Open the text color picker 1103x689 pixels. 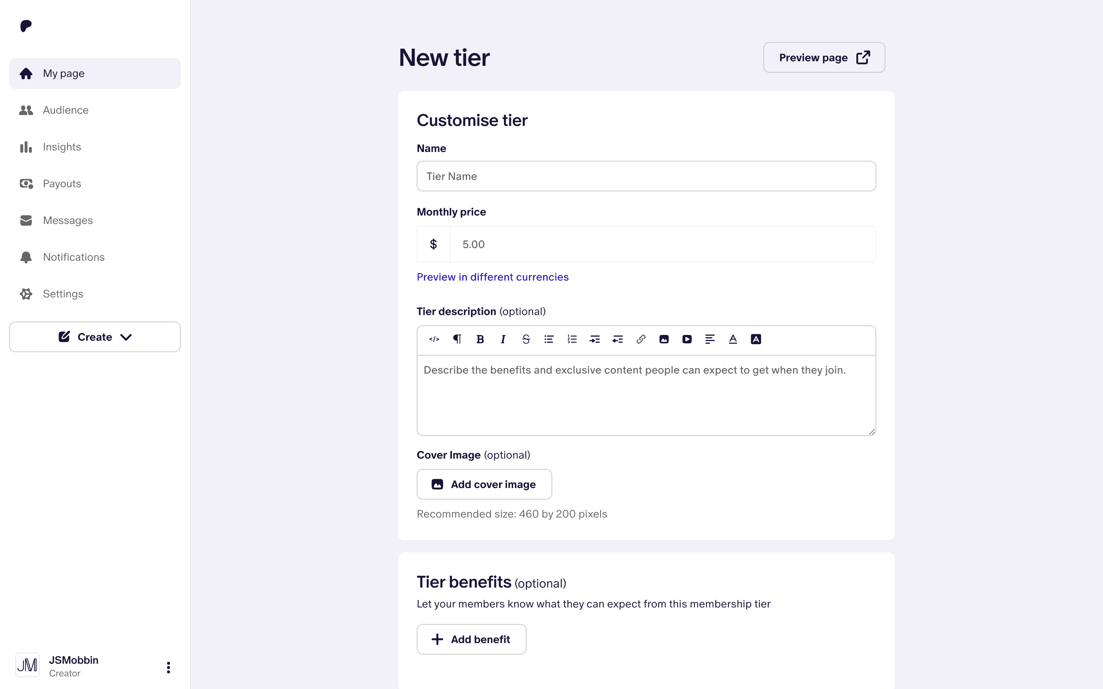point(733,339)
